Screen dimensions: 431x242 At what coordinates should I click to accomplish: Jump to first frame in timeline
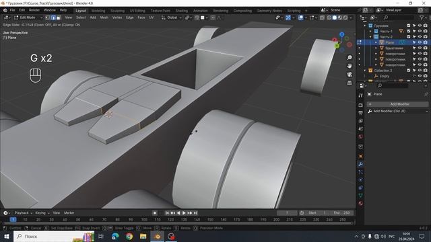click(167, 213)
